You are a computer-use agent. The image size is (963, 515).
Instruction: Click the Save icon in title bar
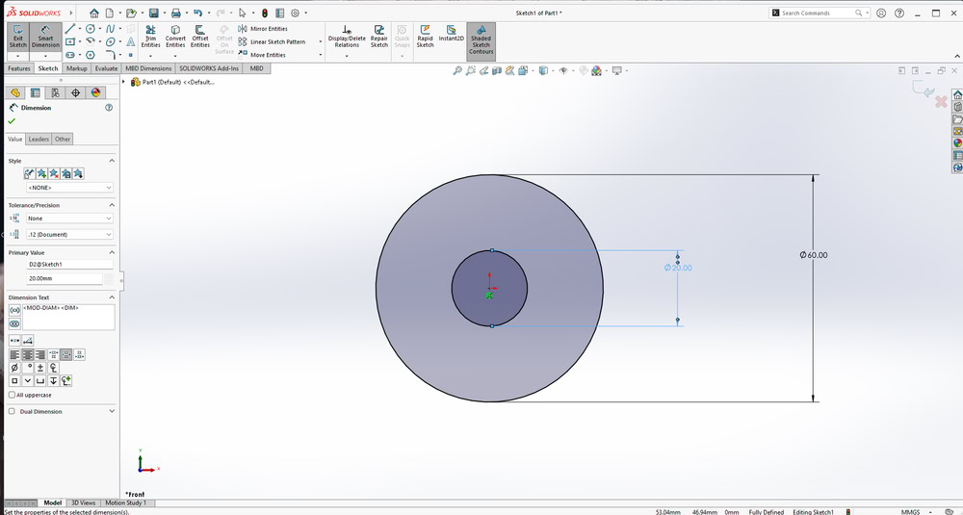(x=153, y=13)
